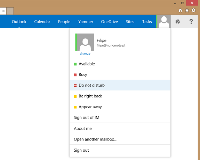Open a new browser tab
200x160 pixels.
(x=10, y=11)
